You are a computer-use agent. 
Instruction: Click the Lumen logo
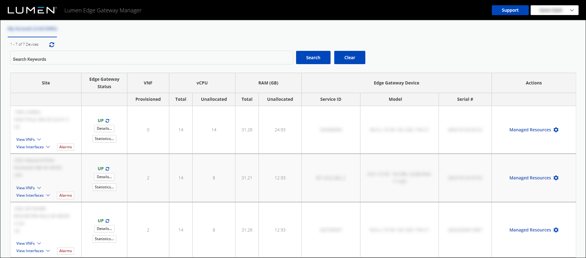[32, 10]
